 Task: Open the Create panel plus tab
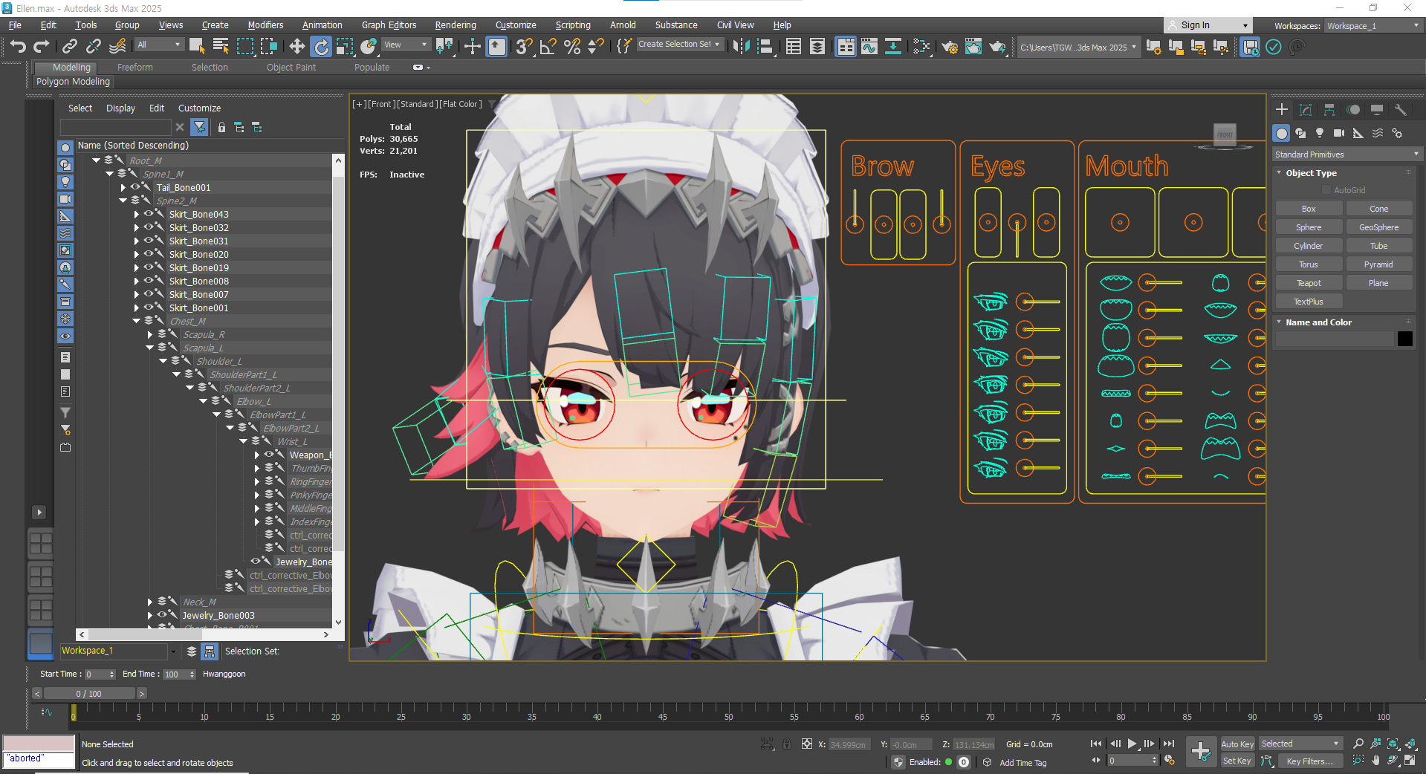pyautogui.click(x=1282, y=109)
